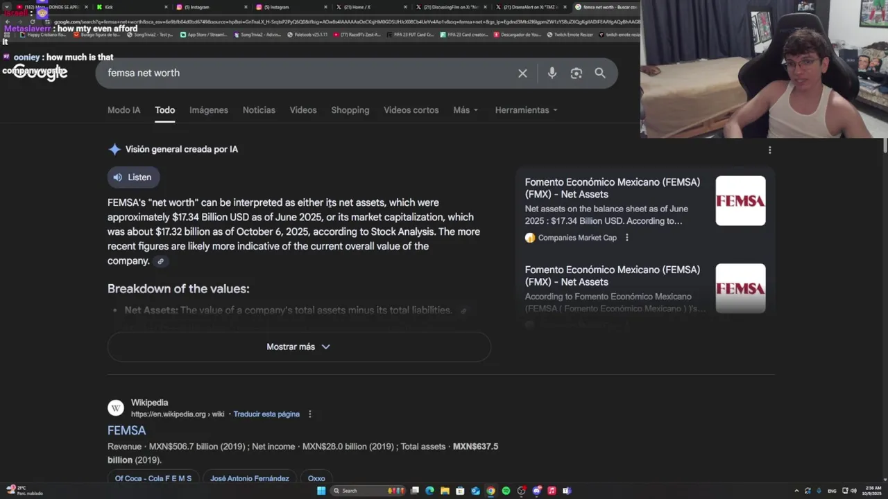The width and height of the screenshot is (888, 499).
Task: Open Companies Market Cap source options menu
Action: [626, 238]
